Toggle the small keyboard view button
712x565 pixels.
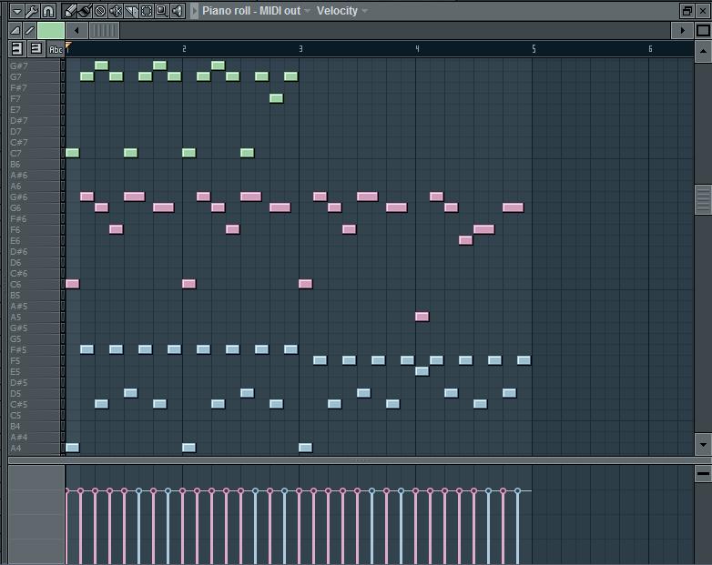(36, 48)
